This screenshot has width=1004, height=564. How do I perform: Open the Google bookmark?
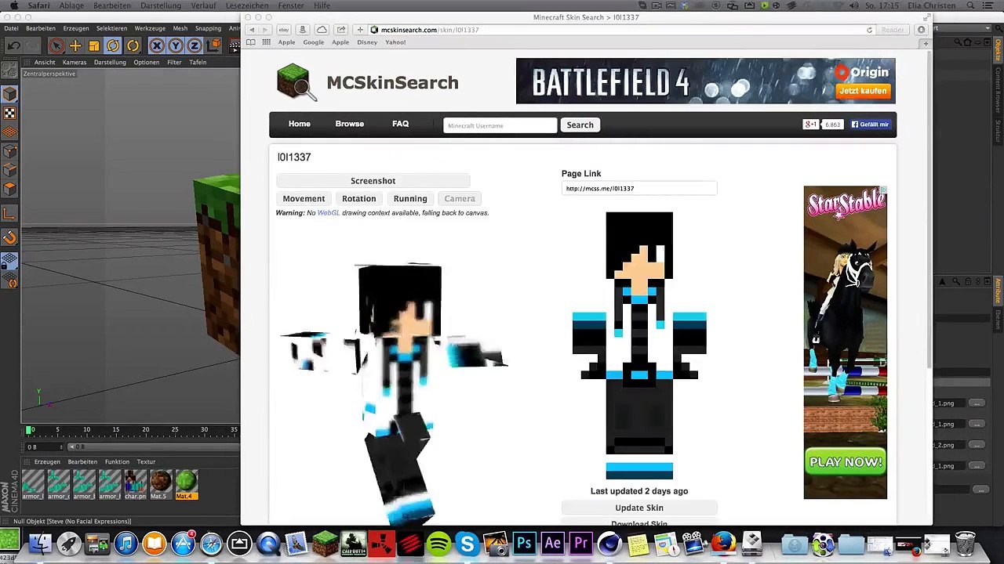point(313,42)
